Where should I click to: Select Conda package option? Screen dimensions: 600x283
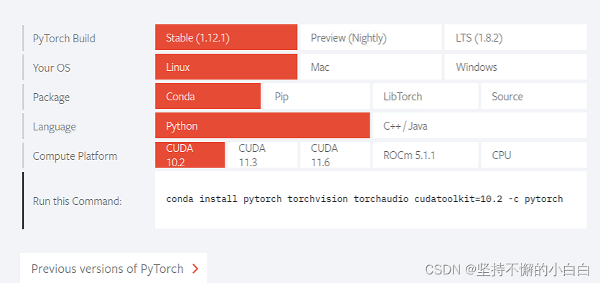(x=208, y=96)
